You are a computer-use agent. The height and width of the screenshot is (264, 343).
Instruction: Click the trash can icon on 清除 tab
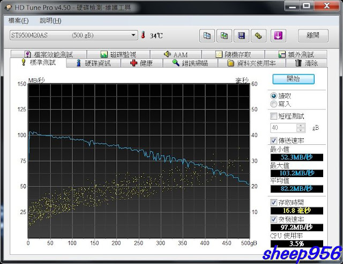pyautogui.click(x=299, y=63)
